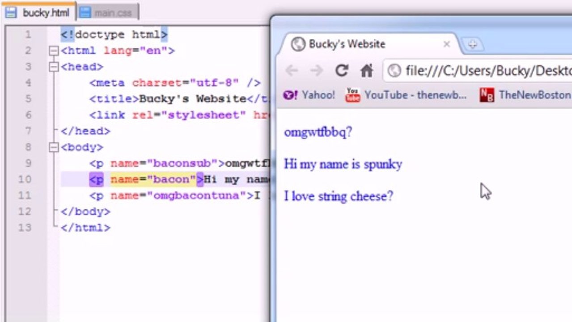This screenshot has height=322, width=572.
Task: Click the 'I love string cheese?' text
Action: (339, 196)
